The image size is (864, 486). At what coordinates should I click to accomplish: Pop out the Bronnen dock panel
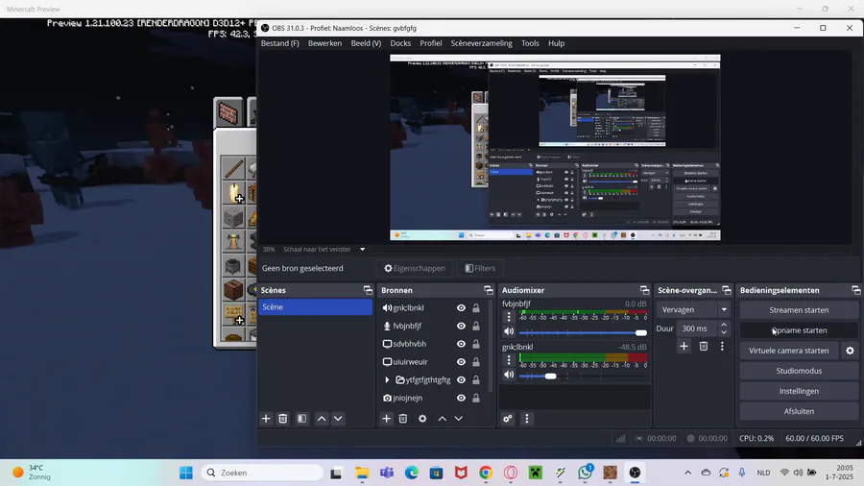click(x=489, y=290)
